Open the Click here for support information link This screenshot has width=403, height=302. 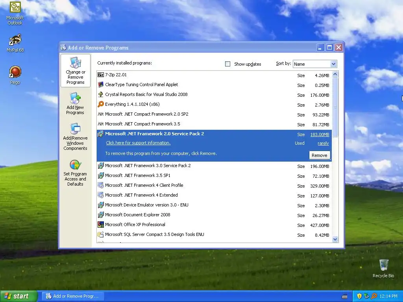tap(138, 143)
